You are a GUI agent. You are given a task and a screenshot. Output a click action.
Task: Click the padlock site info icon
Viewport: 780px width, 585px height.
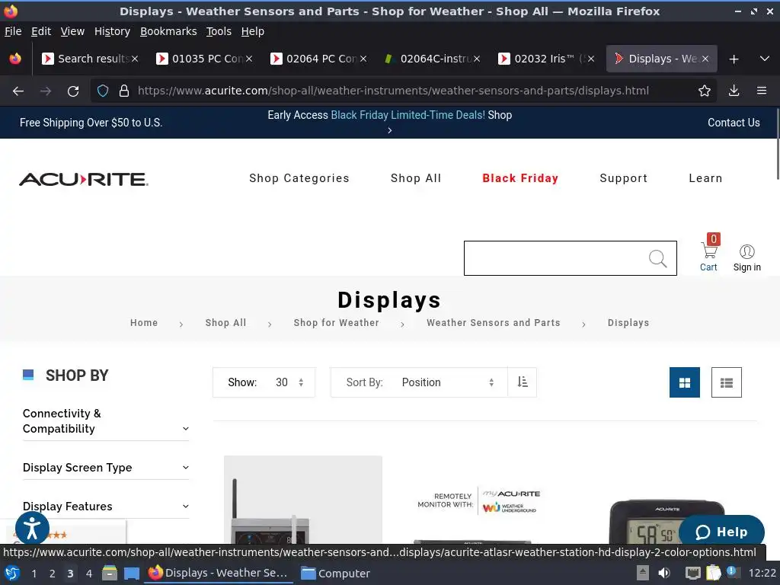[x=124, y=91]
